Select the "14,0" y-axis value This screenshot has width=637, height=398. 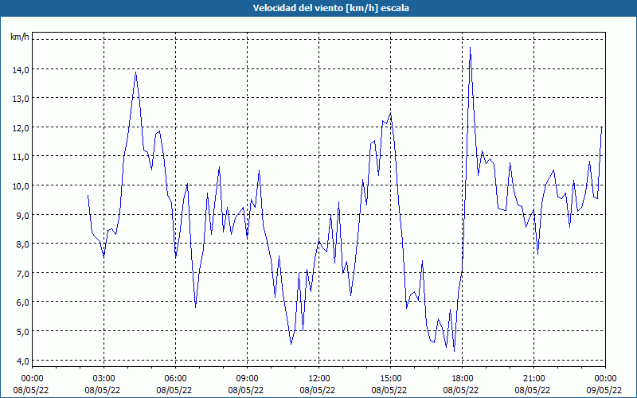(21, 70)
